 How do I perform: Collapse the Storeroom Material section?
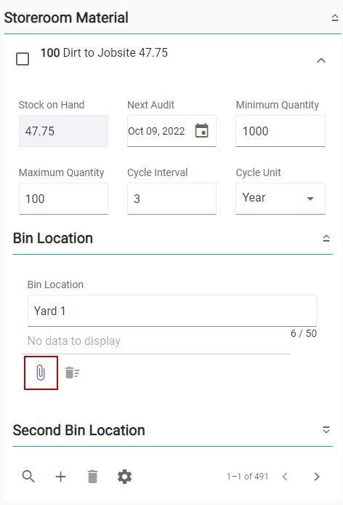tap(335, 17)
